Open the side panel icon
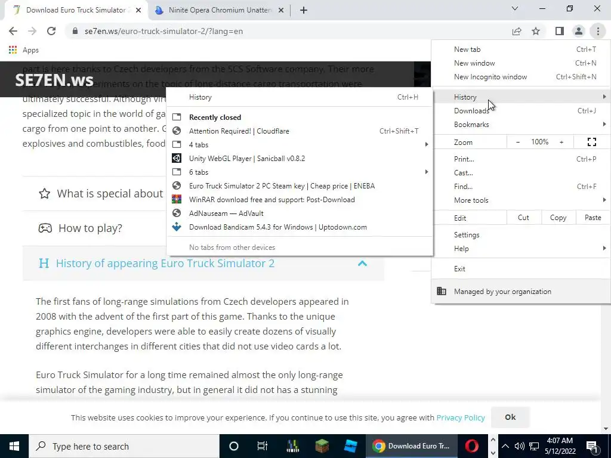Screen dimensions: 611x458 tap(560, 31)
